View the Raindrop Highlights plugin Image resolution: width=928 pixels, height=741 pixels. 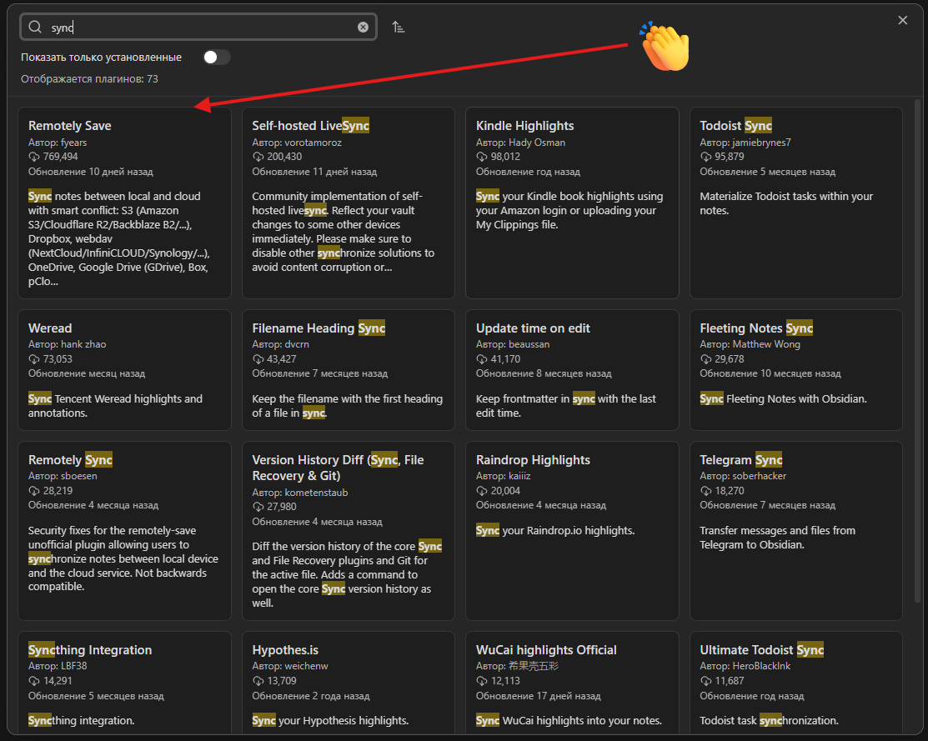pyautogui.click(x=571, y=530)
